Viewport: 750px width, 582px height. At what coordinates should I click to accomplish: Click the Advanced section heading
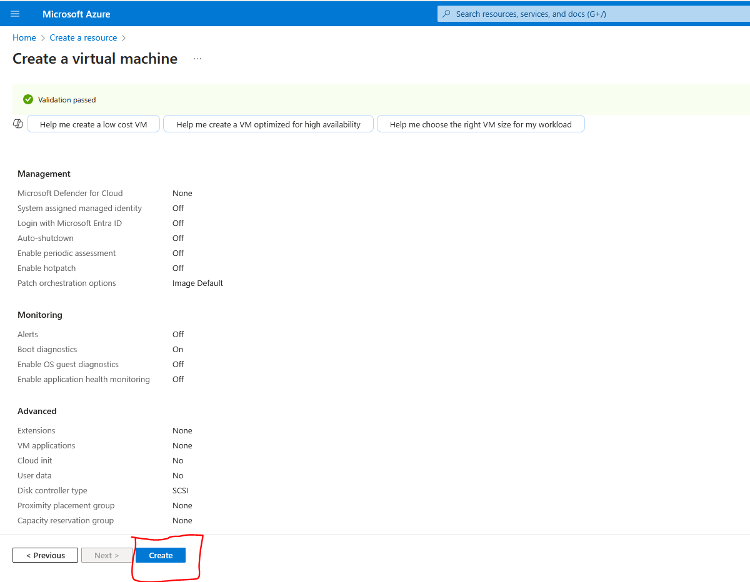pos(37,411)
